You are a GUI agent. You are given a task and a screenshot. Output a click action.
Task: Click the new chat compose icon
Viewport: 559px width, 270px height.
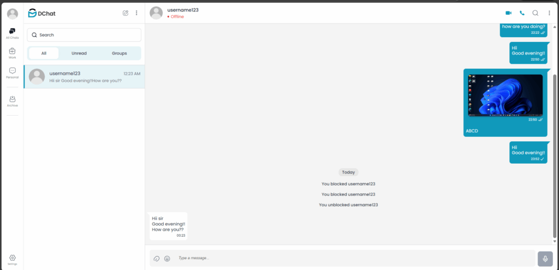pos(126,13)
